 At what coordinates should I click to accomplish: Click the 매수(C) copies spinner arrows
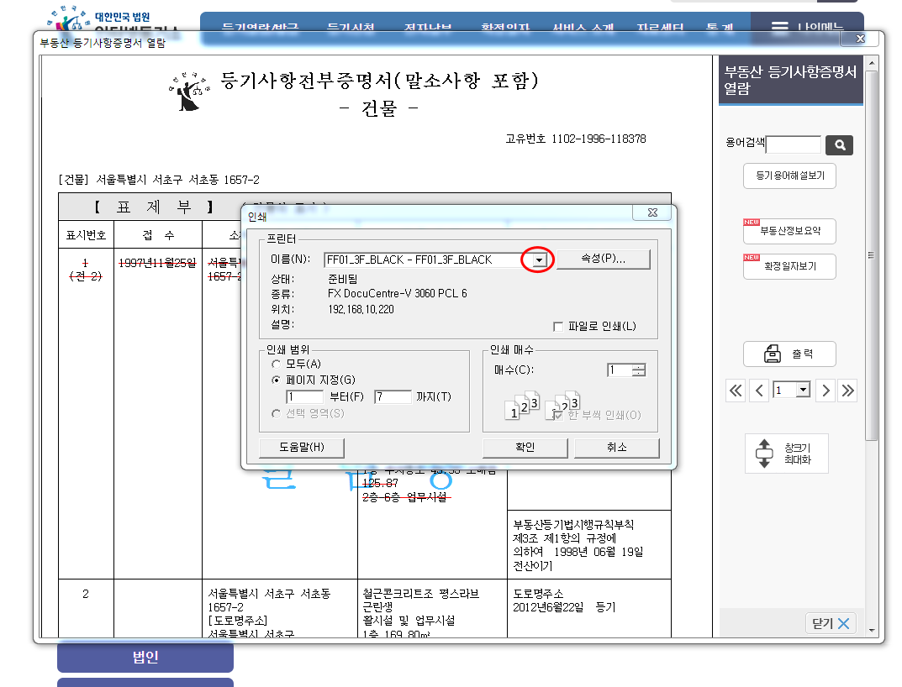click(639, 370)
